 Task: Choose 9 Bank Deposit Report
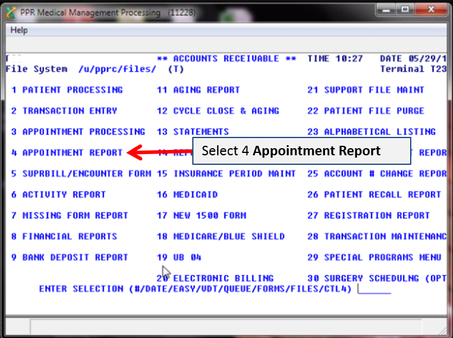point(70,257)
